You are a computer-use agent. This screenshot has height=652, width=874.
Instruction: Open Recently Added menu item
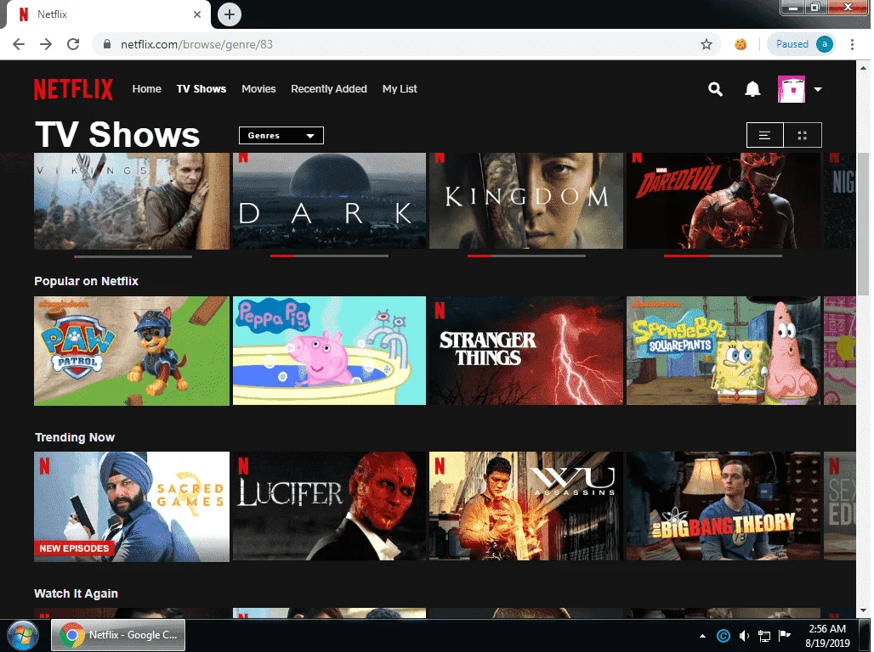point(329,89)
